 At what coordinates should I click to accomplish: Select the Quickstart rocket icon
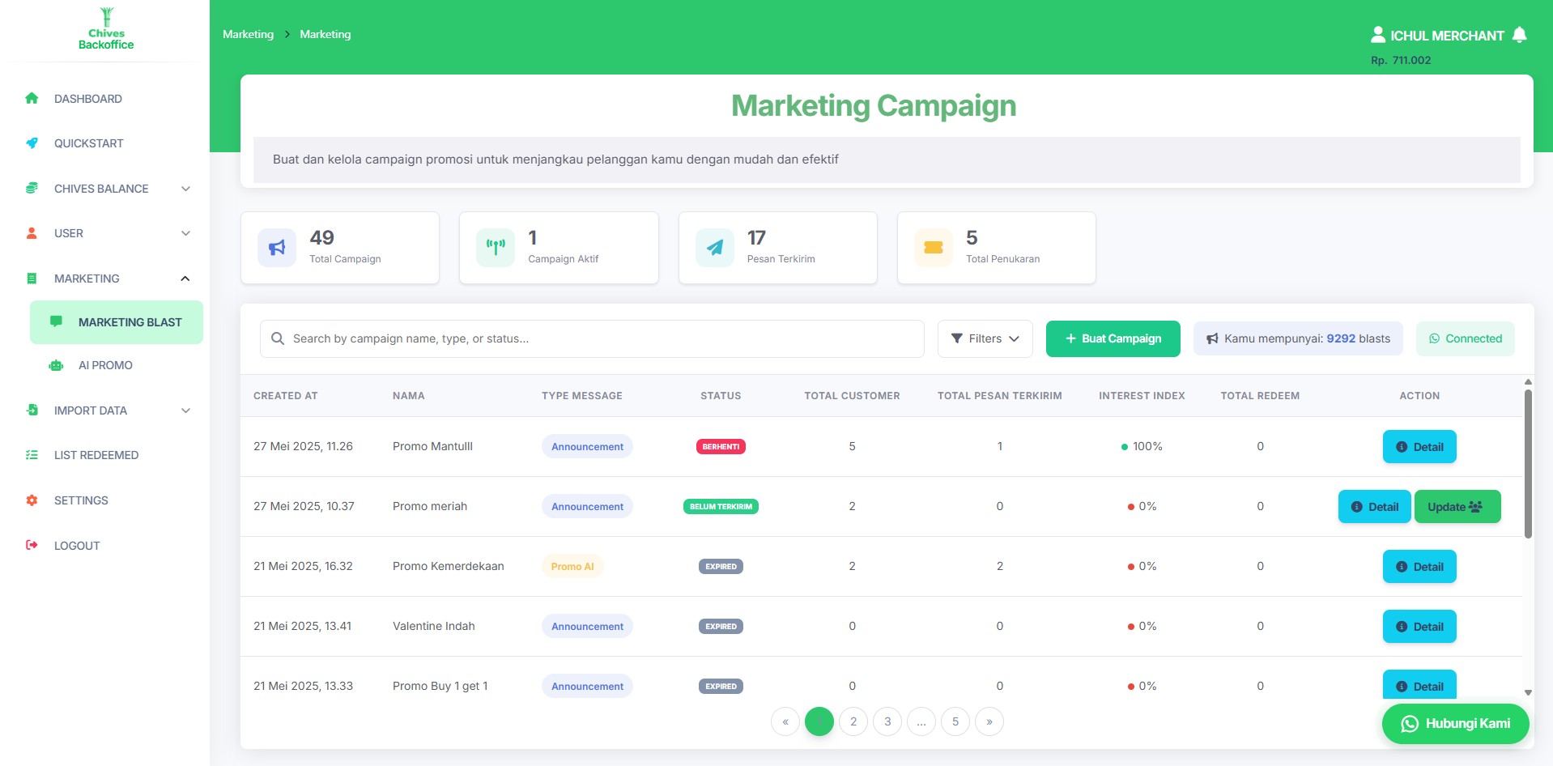[32, 143]
